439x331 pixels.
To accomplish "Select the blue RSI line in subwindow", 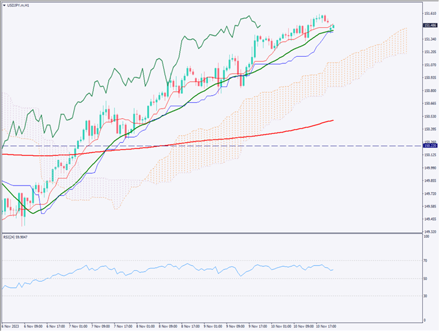I will point(194,268).
